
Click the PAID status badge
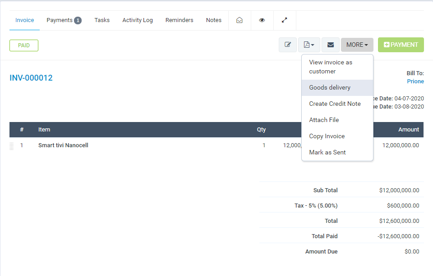(x=23, y=45)
